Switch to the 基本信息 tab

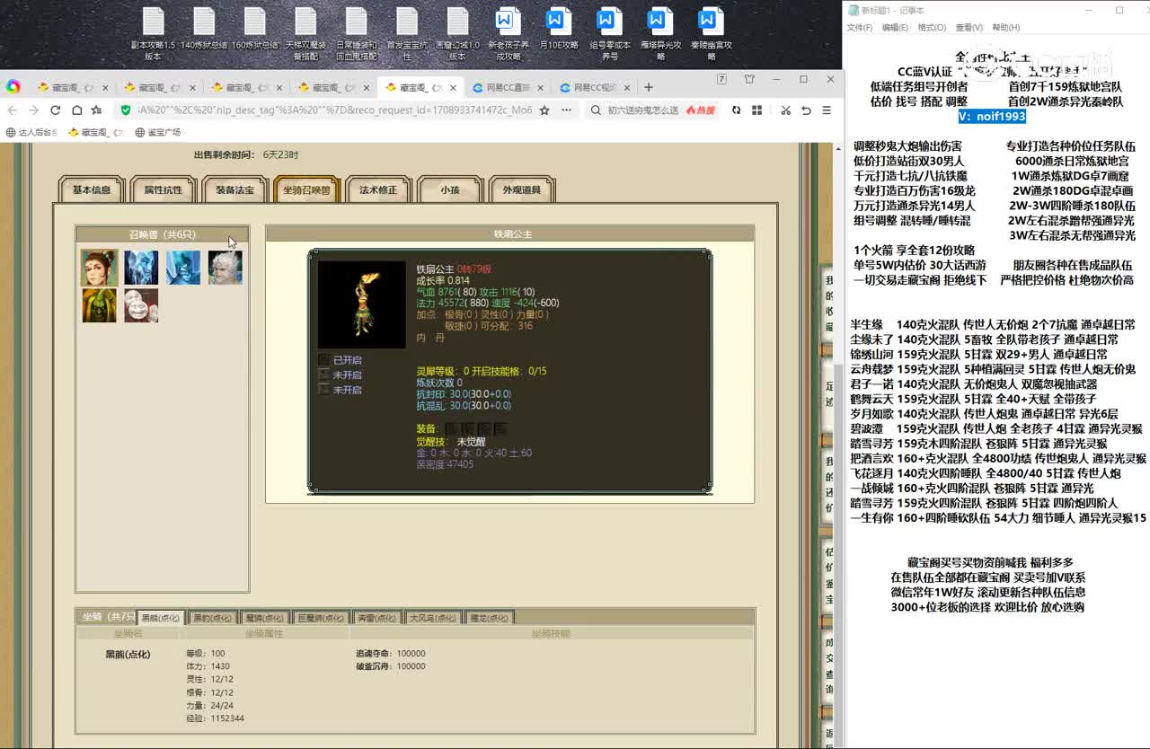(x=92, y=190)
